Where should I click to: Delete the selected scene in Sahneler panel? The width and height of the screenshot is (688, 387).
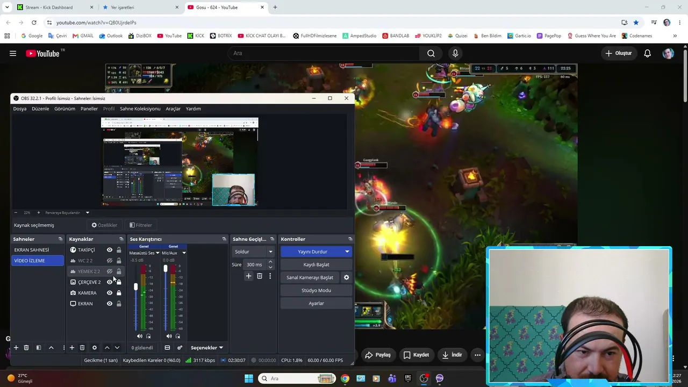pyautogui.click(x=26, y=348)
